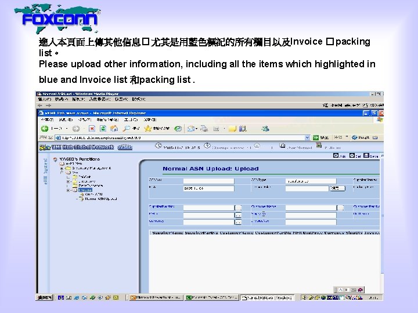The height and width of the screenshot is (313, 418).
Task: Click the YAGEO's Functions root tree icon
Action: (x=55, y=159)
